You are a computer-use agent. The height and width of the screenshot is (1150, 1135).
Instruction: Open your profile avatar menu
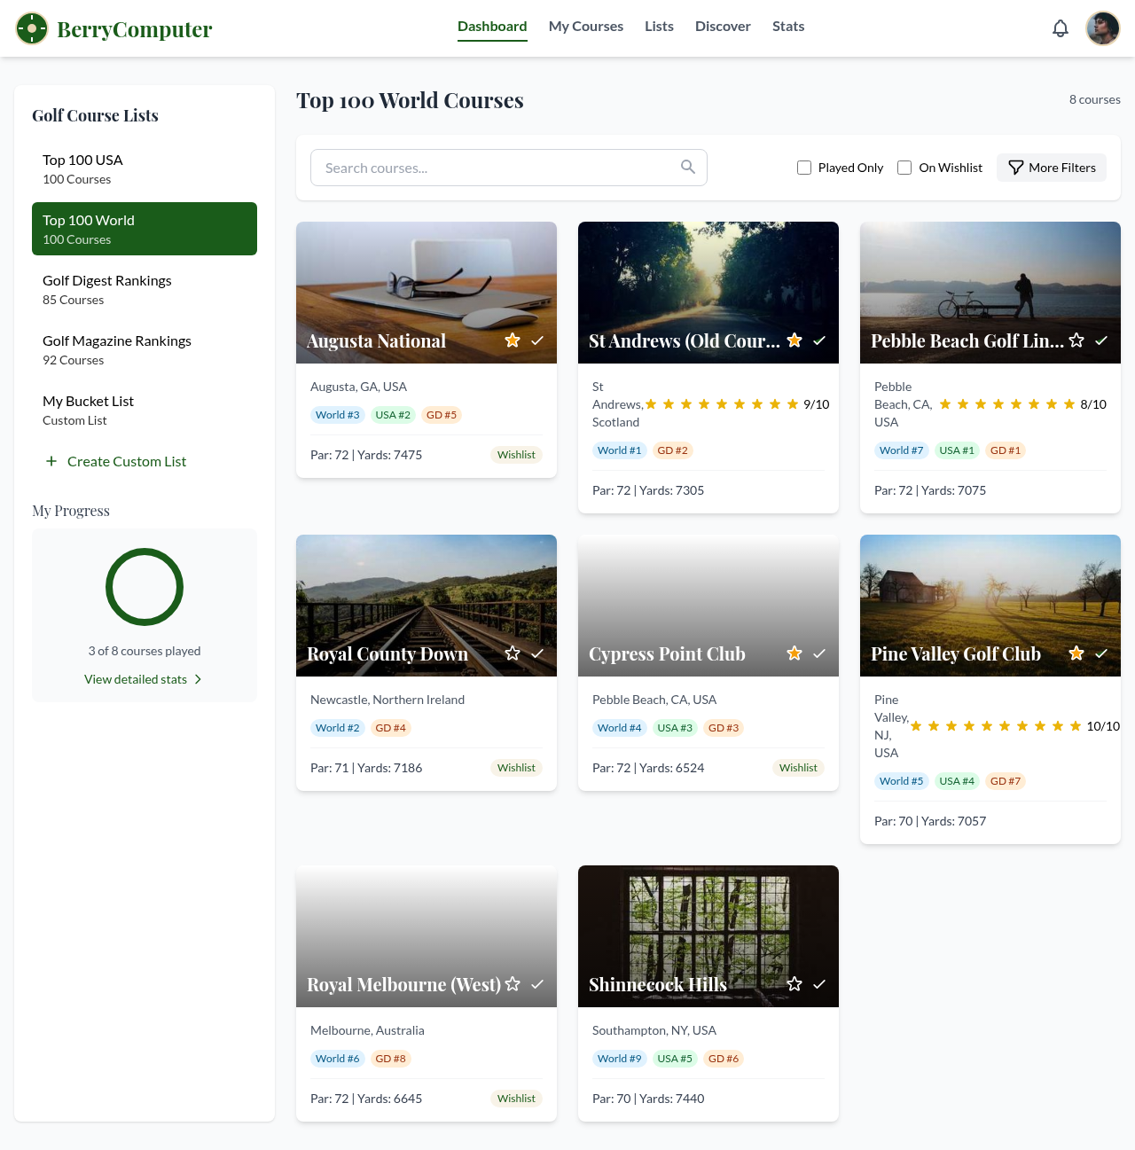(x=1102, y=28)
